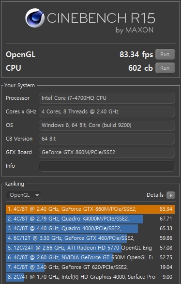Run the OpenGL benchmark
This screenshot has width=181, height=284.
click(165, 54)
